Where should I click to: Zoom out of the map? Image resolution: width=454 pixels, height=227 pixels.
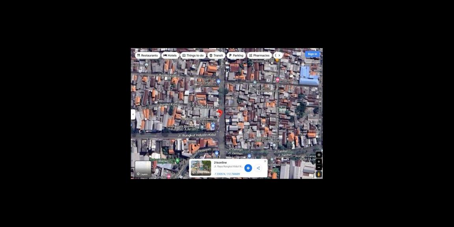click(x=319, y=167)
